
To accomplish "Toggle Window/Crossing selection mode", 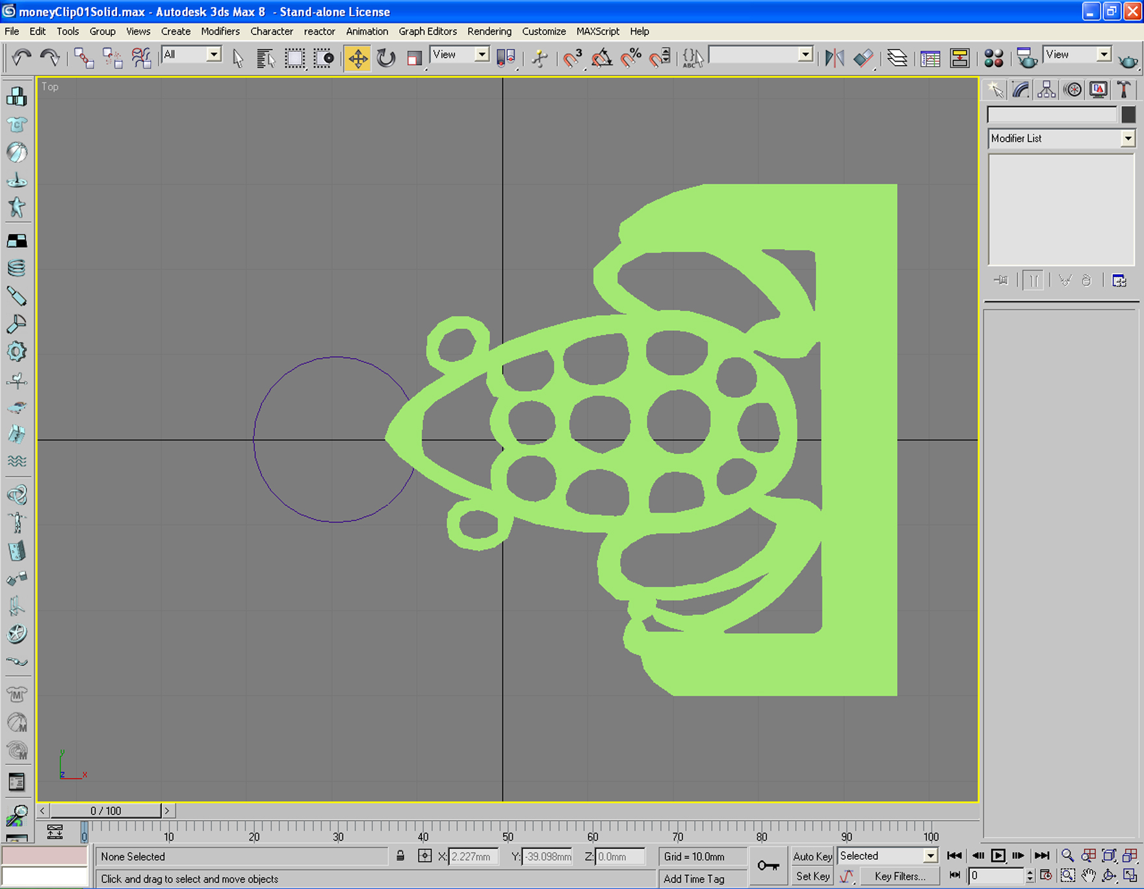I will [324, 58].
